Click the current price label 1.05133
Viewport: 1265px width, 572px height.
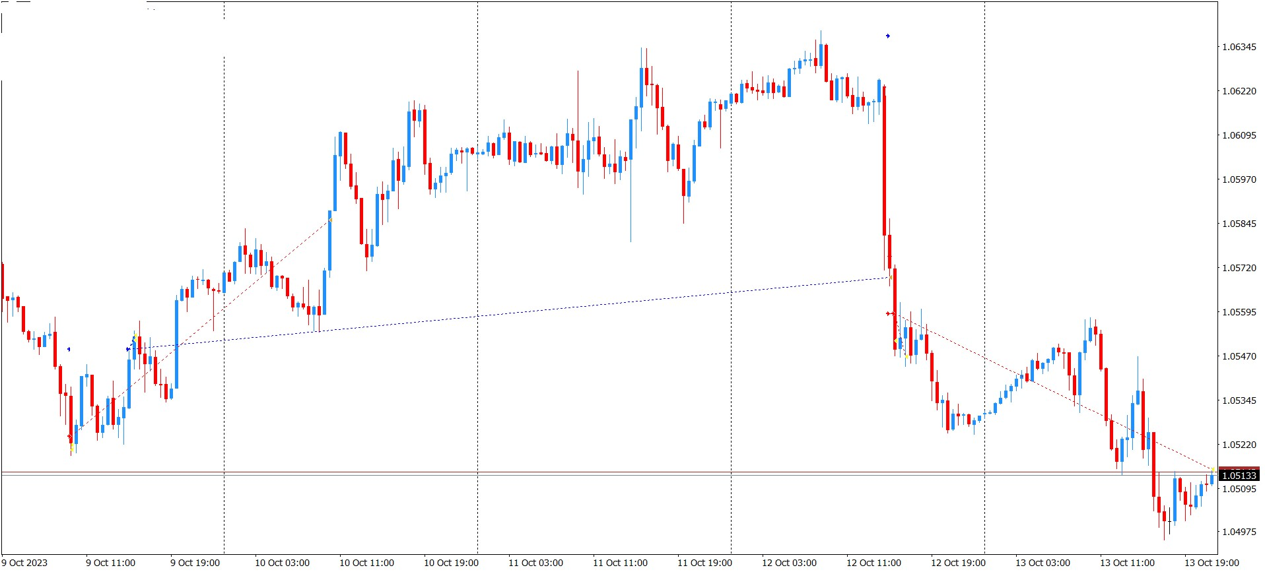1239,476
